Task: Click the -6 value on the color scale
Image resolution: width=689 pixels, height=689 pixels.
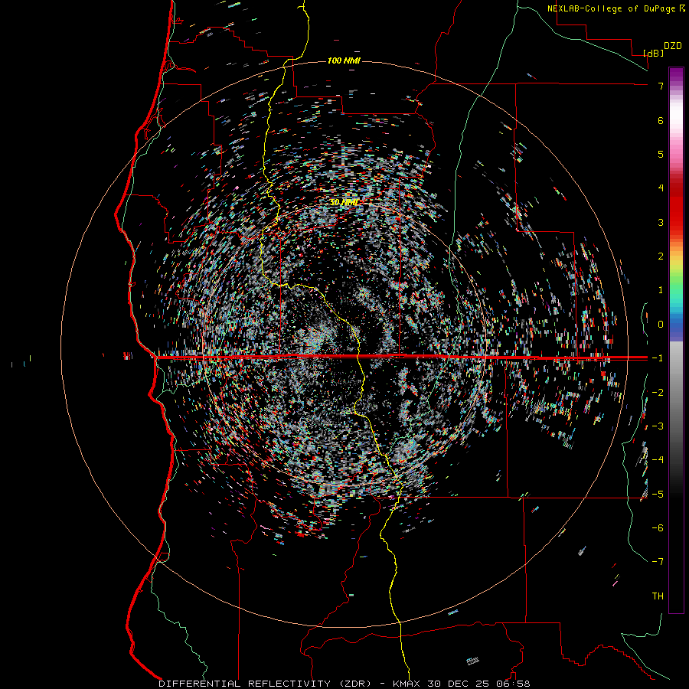Action: [658, 528]
